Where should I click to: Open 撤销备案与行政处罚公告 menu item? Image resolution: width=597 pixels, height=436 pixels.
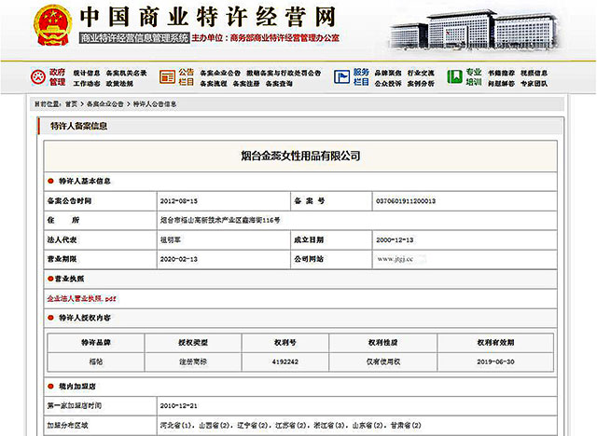point(284,73)
